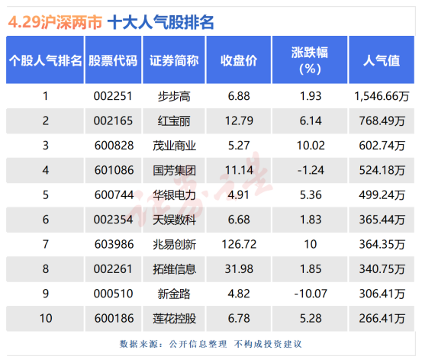This screenshot has width=422, height=363.
Task: Select the stock code 002165
Action: click(113, 121)
